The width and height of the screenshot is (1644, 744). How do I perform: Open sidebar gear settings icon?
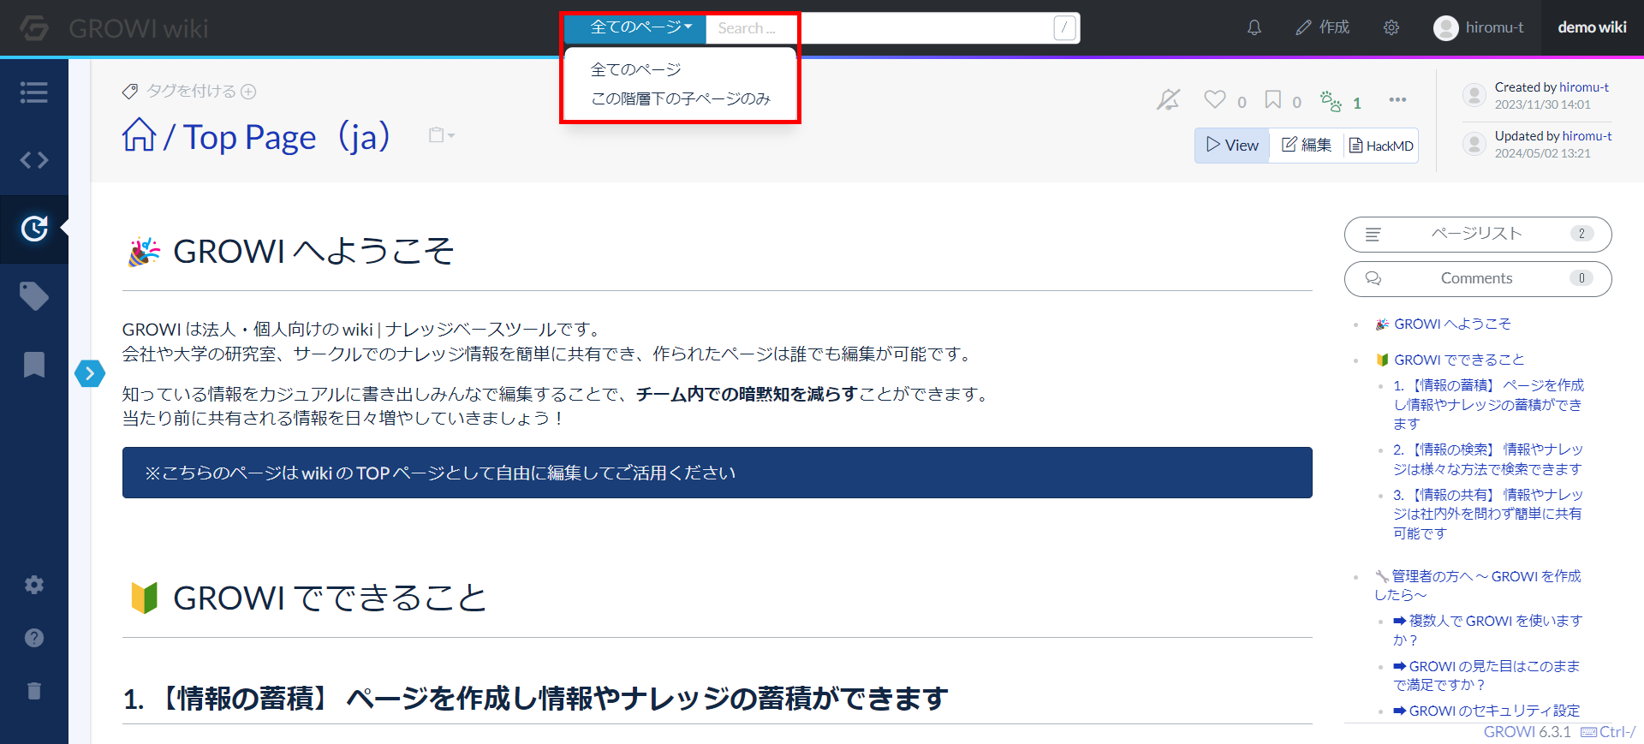[x=34, y=585]
